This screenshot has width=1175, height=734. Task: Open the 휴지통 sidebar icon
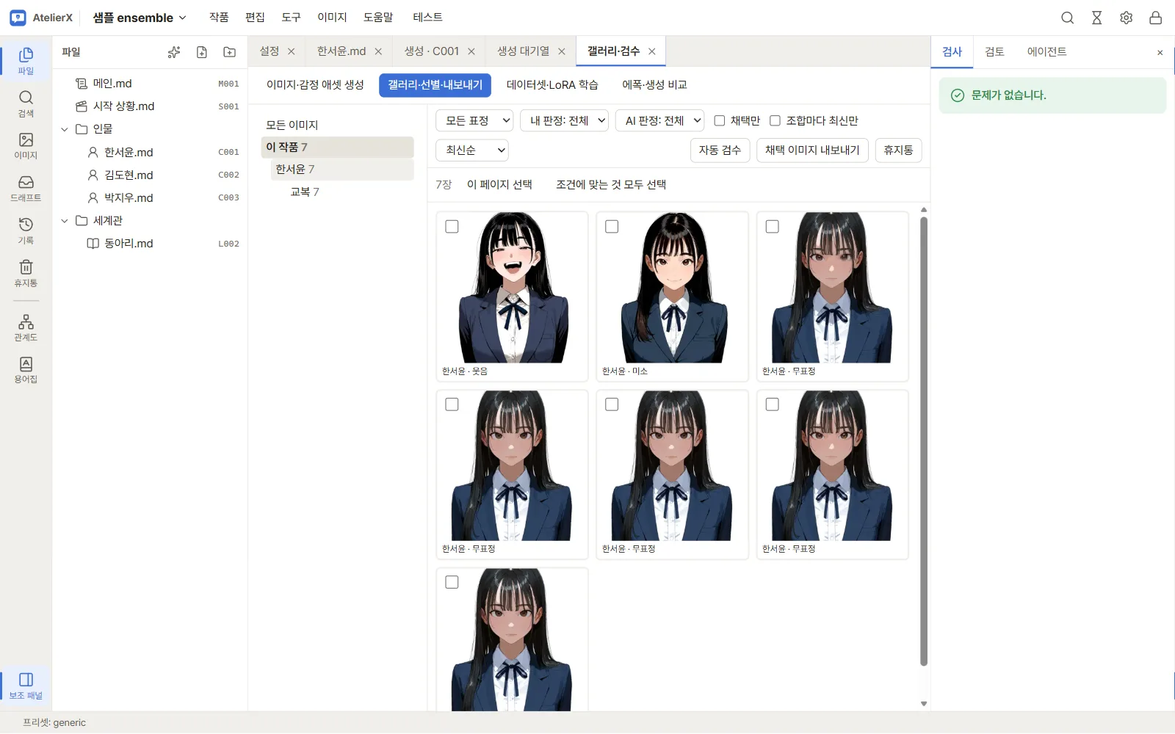click(x=26, y=273)
